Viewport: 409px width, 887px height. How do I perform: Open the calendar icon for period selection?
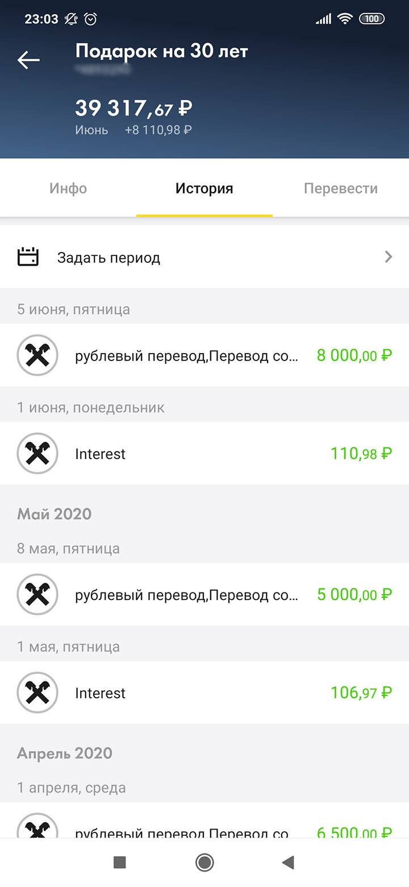click(x=28, y=257)
